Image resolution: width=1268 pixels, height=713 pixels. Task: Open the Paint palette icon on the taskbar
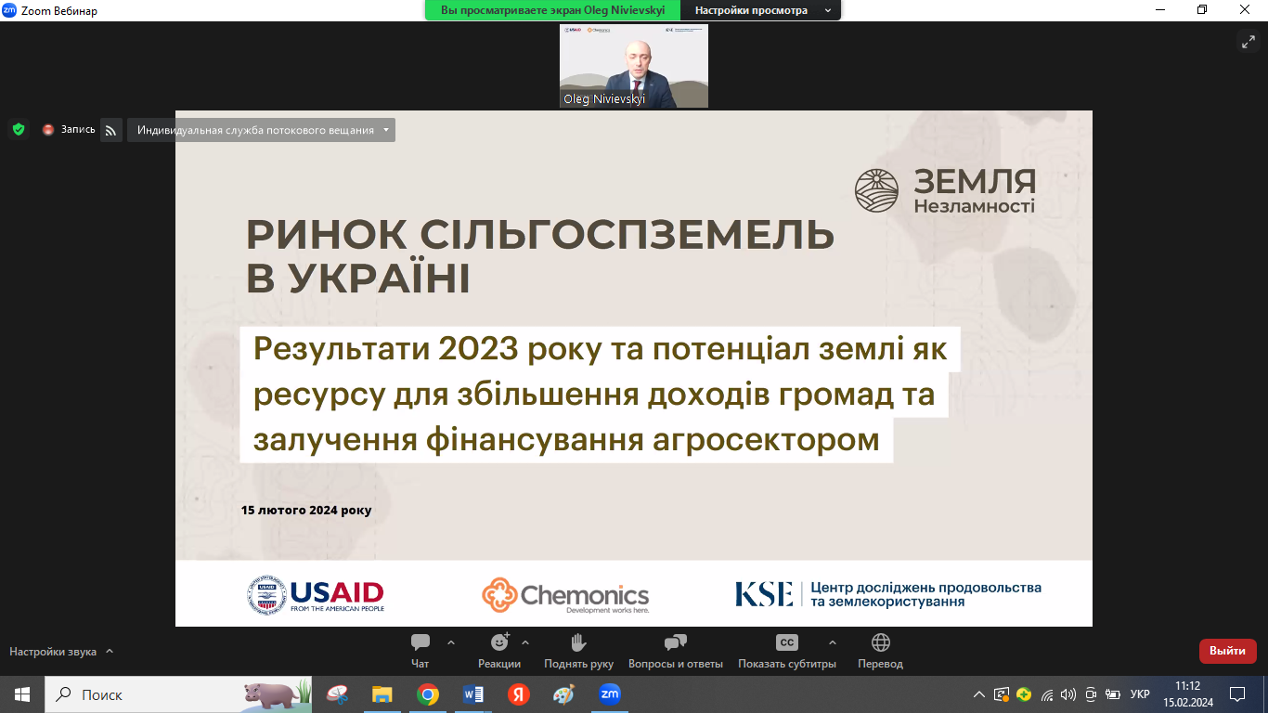563,694
